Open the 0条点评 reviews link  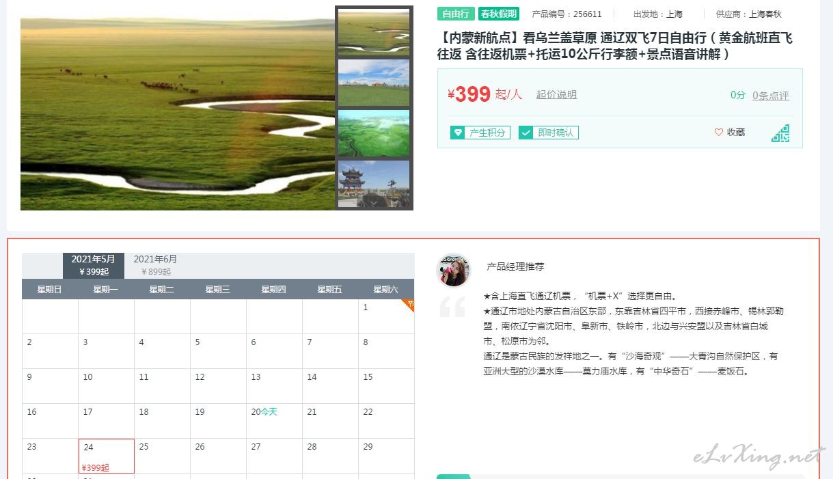coord(771,96)
